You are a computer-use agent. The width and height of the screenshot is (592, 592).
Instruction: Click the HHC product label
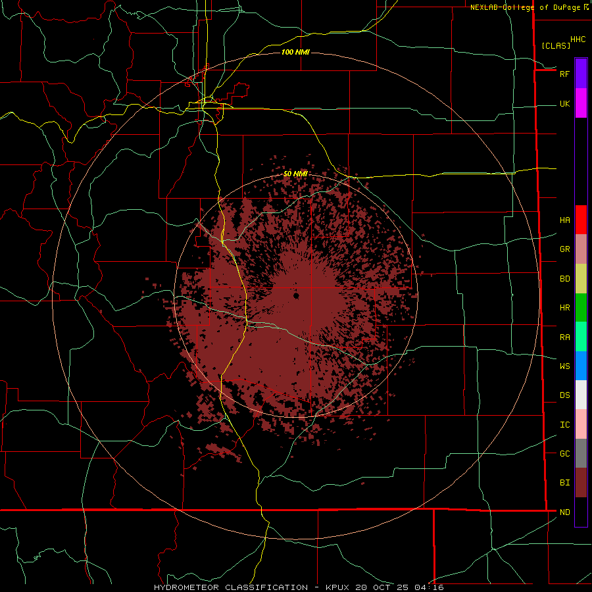click(x=578, y=39)
